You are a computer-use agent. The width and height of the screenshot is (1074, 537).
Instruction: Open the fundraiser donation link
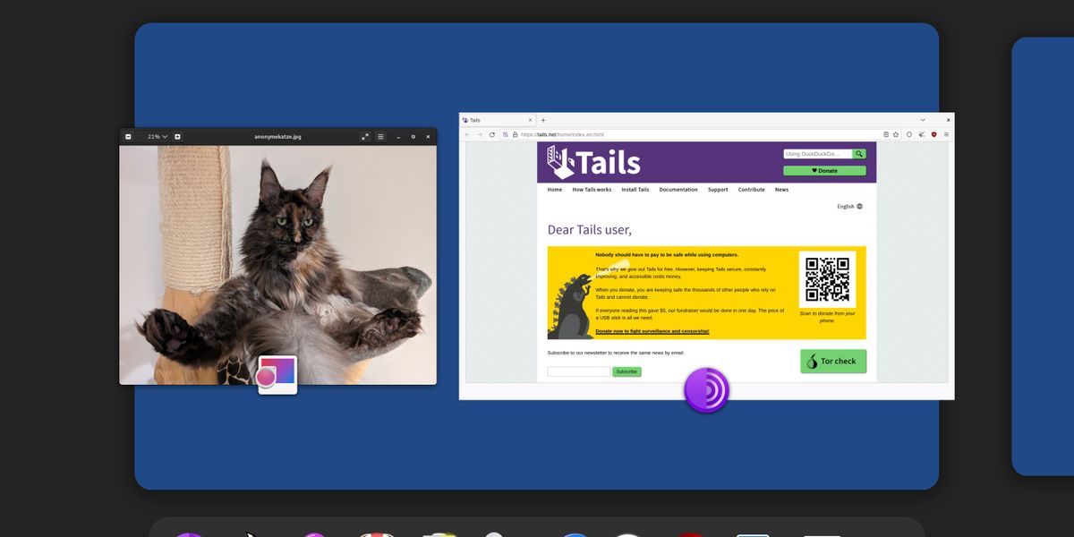coord(651,330)
